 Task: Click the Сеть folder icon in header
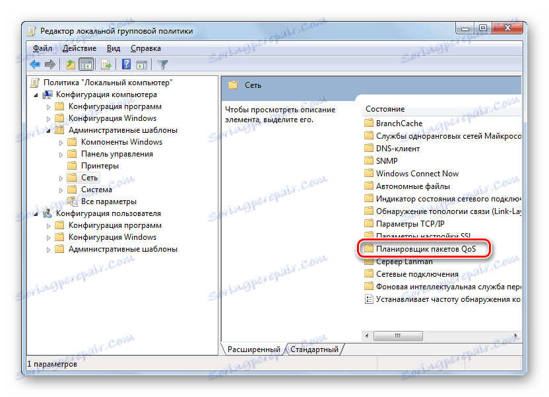[233, 85]
